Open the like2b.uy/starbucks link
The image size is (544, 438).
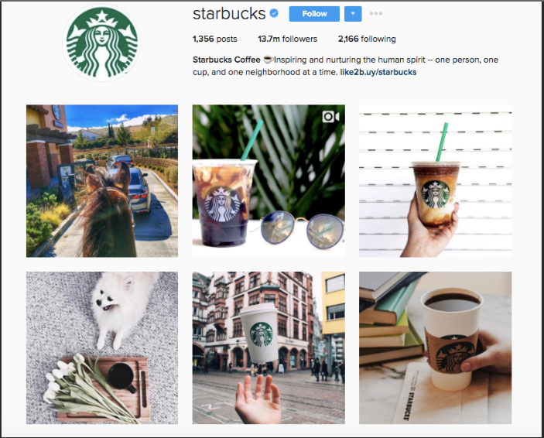coord(378,72)
